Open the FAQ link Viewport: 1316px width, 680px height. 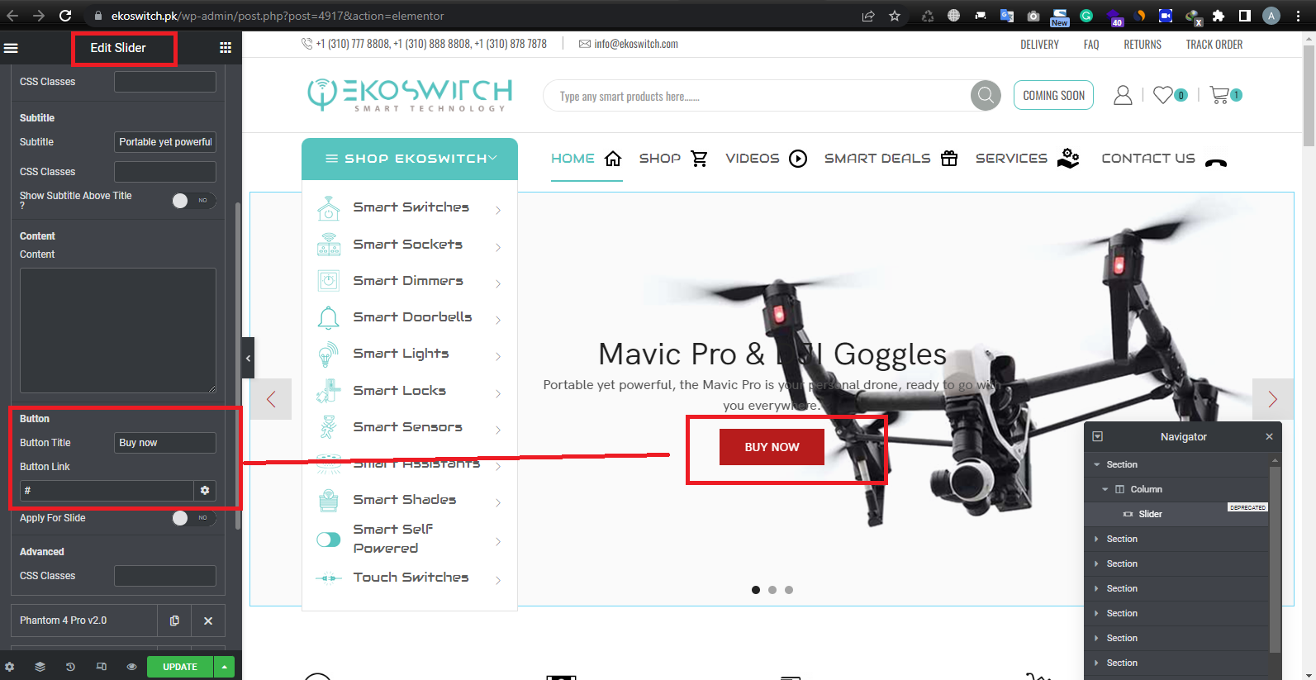pyautogui.click(x=1091, y=45)
